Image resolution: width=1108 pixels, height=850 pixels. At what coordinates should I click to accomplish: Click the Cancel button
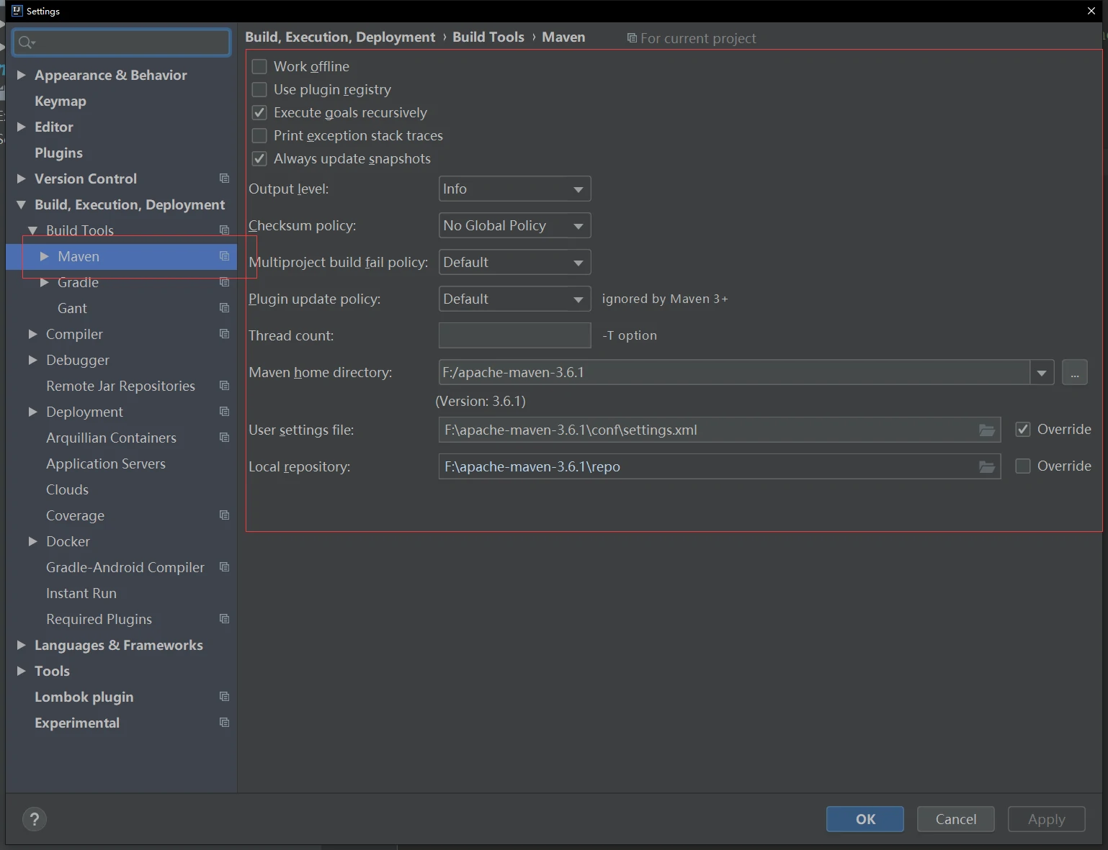point(955,819)
